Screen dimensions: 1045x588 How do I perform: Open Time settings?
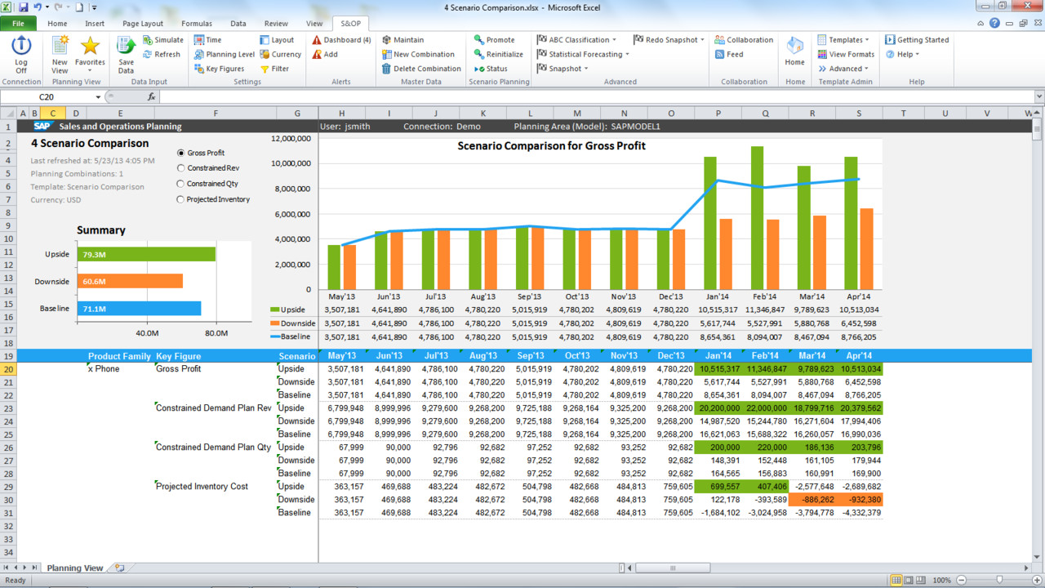207,40
